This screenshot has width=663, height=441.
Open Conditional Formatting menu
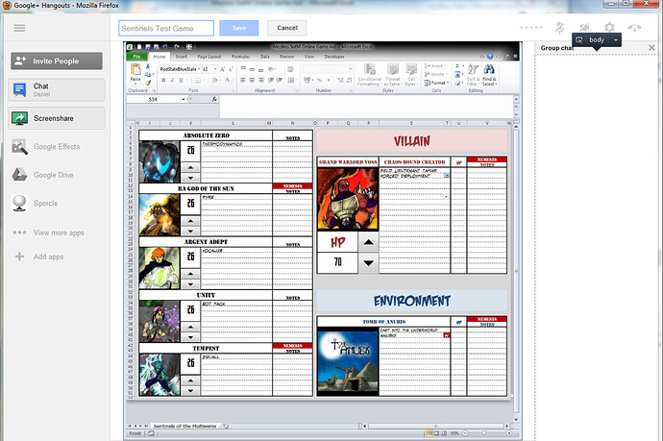370,75
